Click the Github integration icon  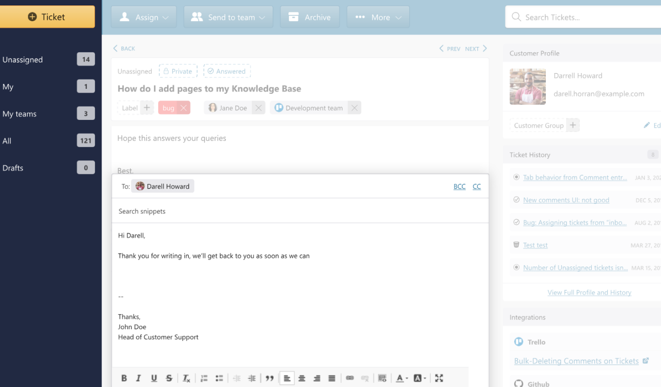[518, 384]
